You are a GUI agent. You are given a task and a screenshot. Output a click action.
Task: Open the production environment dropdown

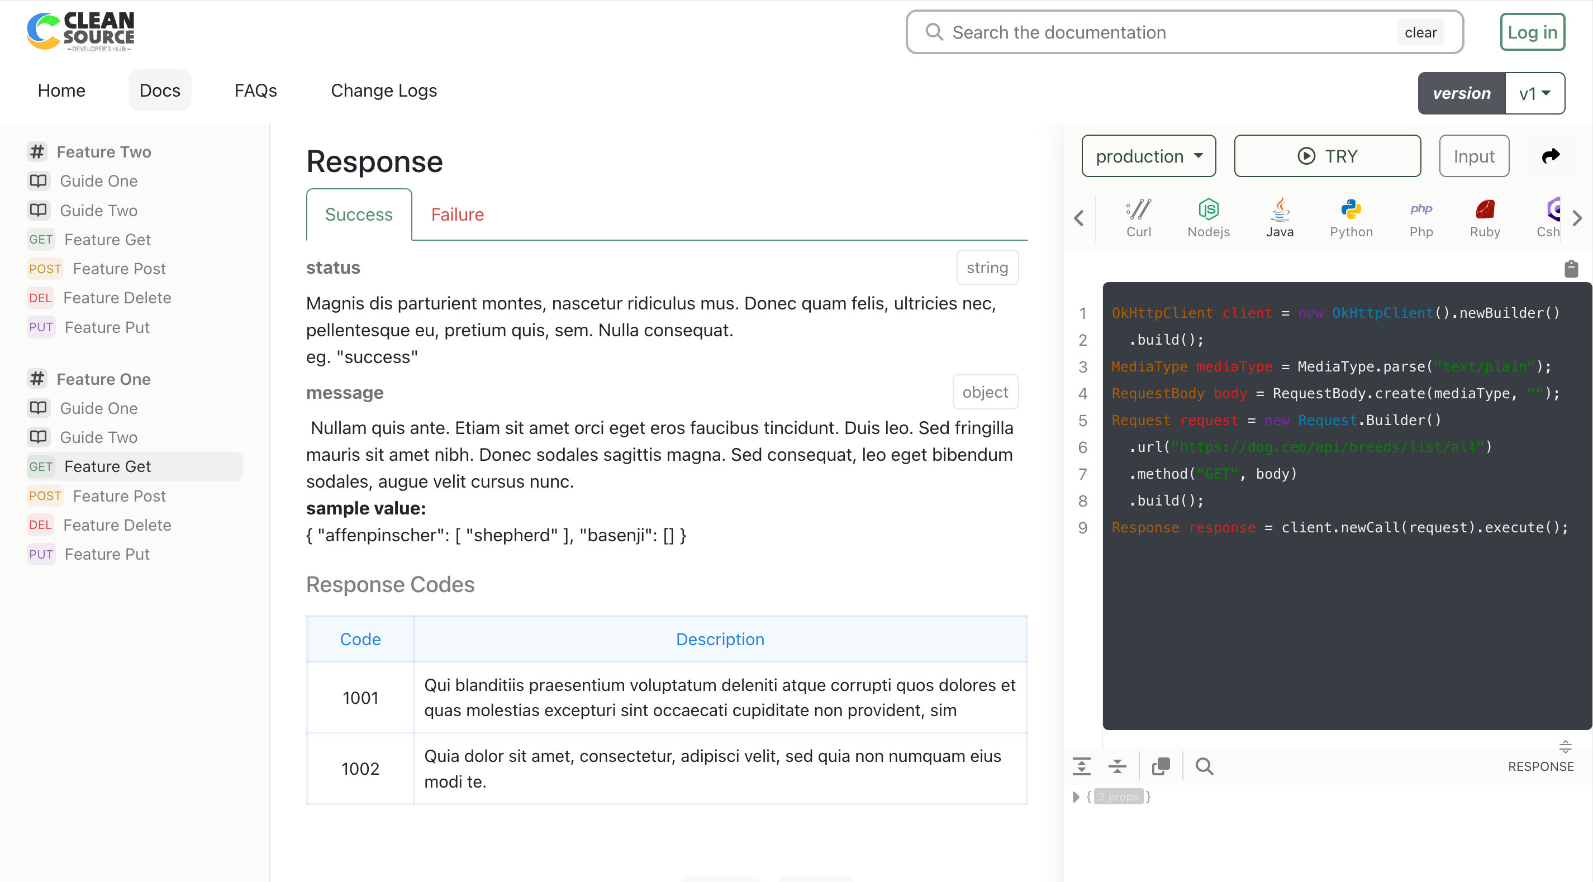pyautogui.click(x=1148, y=156)
